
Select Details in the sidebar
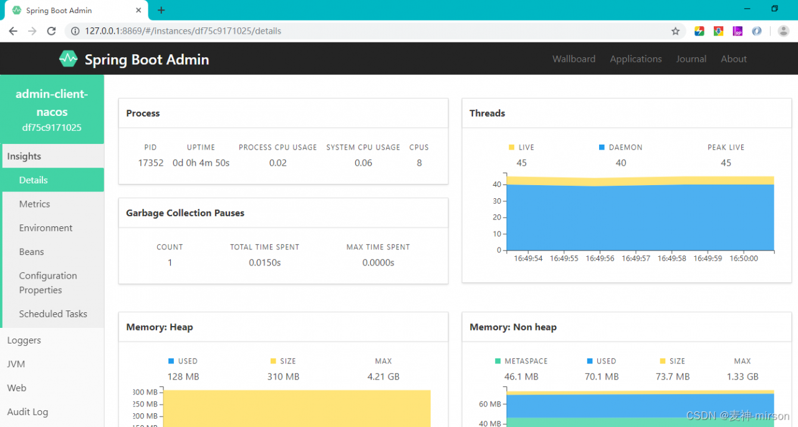(x=52, y=180)
